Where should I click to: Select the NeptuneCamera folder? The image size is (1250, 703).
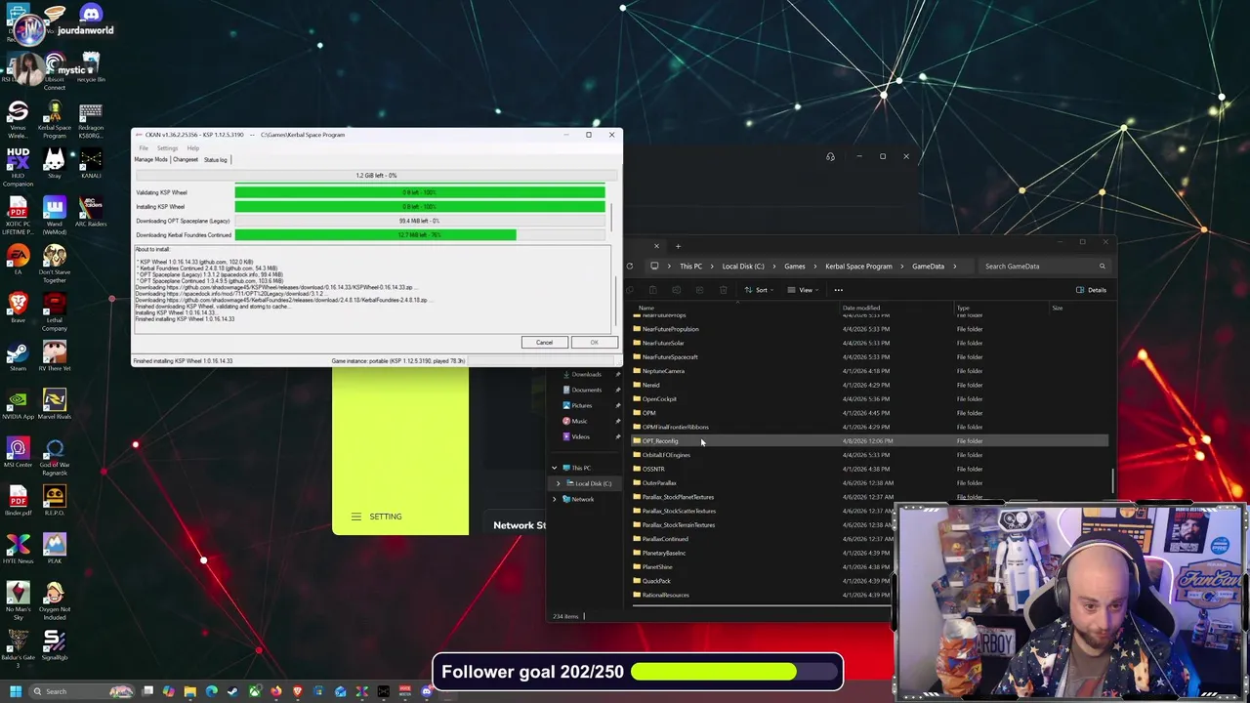663,371
